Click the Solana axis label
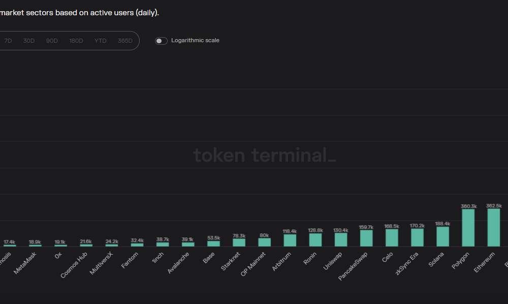Viewport: 508px width, 304px height. (436, 260)
